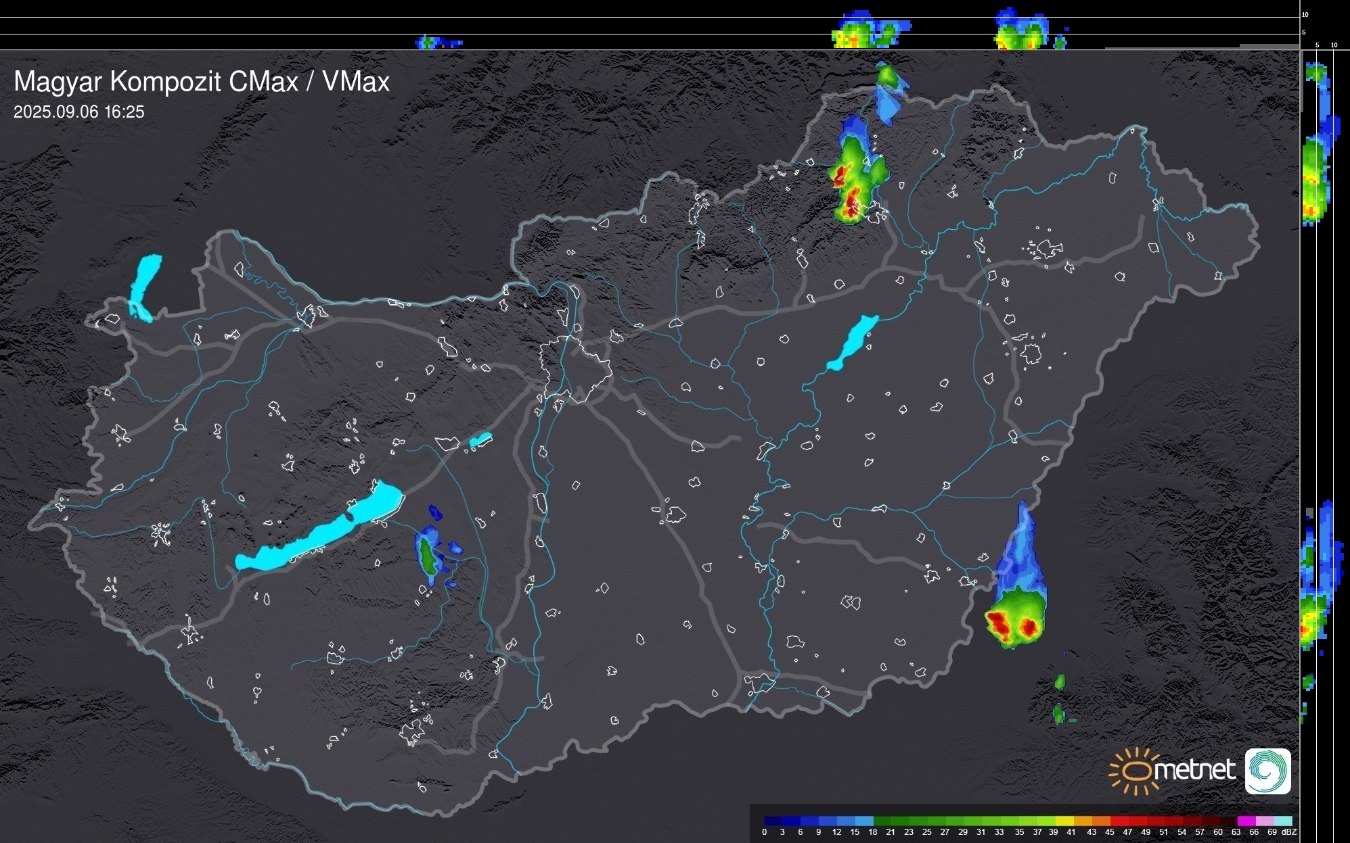
Task: Select the magenta 63 dBZ swatch
Action: [1246, 821]
